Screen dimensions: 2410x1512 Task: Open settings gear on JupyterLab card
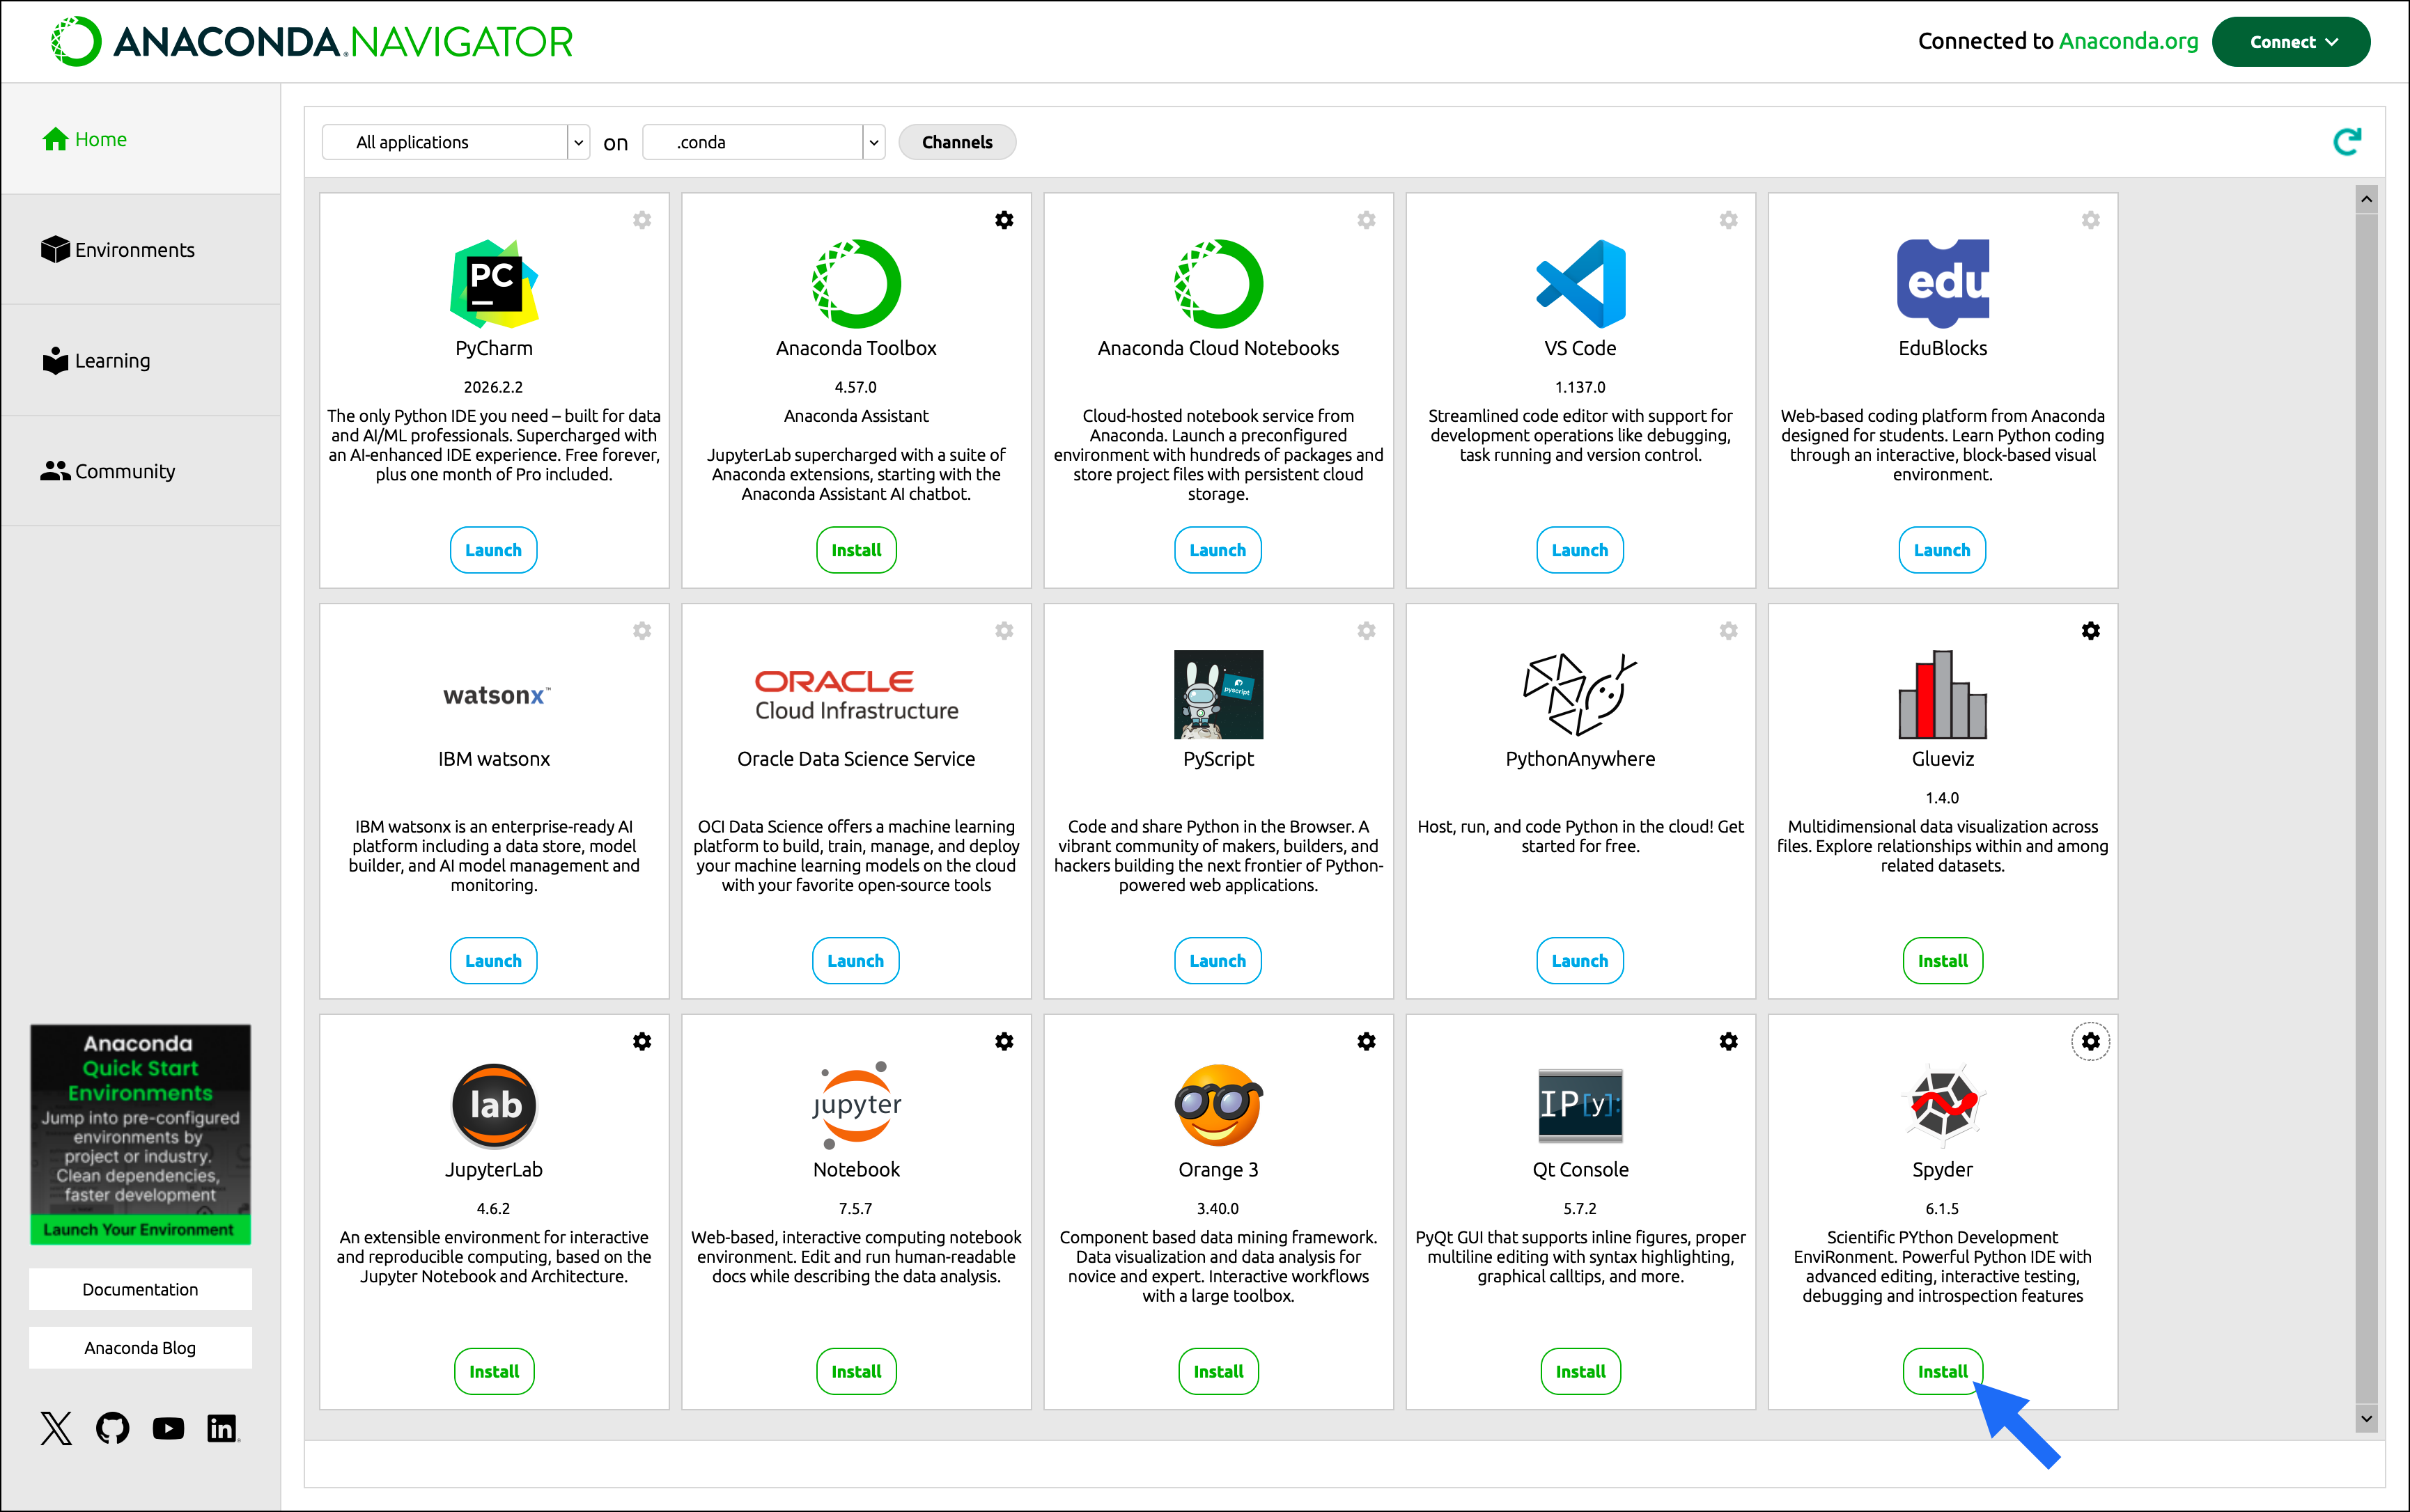click(x=642, y=1042)
